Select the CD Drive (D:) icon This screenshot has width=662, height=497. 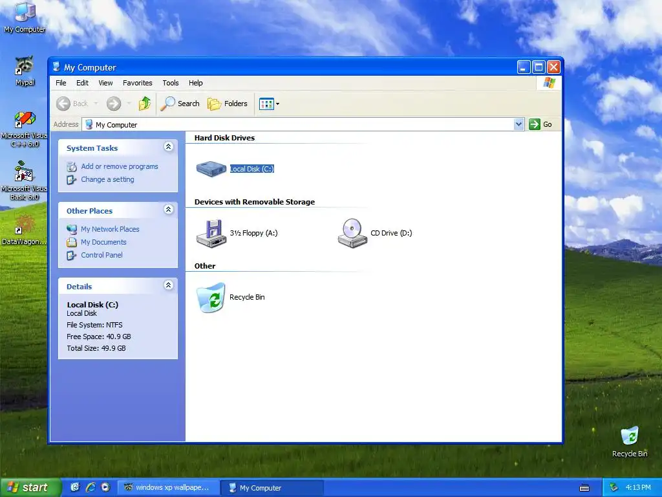pyautogui.click(x=352, y=233)
